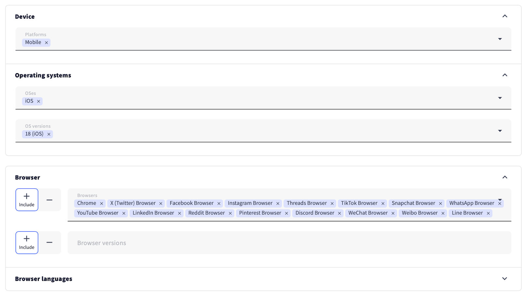Click the Mobile chip label
The width and height of the screenshot is (522, 294).
pyautogui.click(x=33, y=42)
